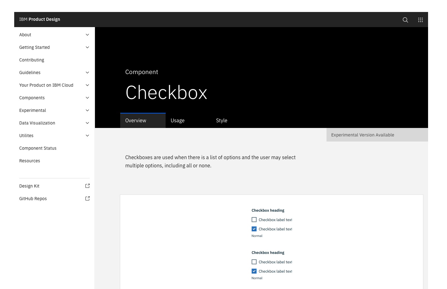
Task: Expand the Components section
Action: (87, 98)
